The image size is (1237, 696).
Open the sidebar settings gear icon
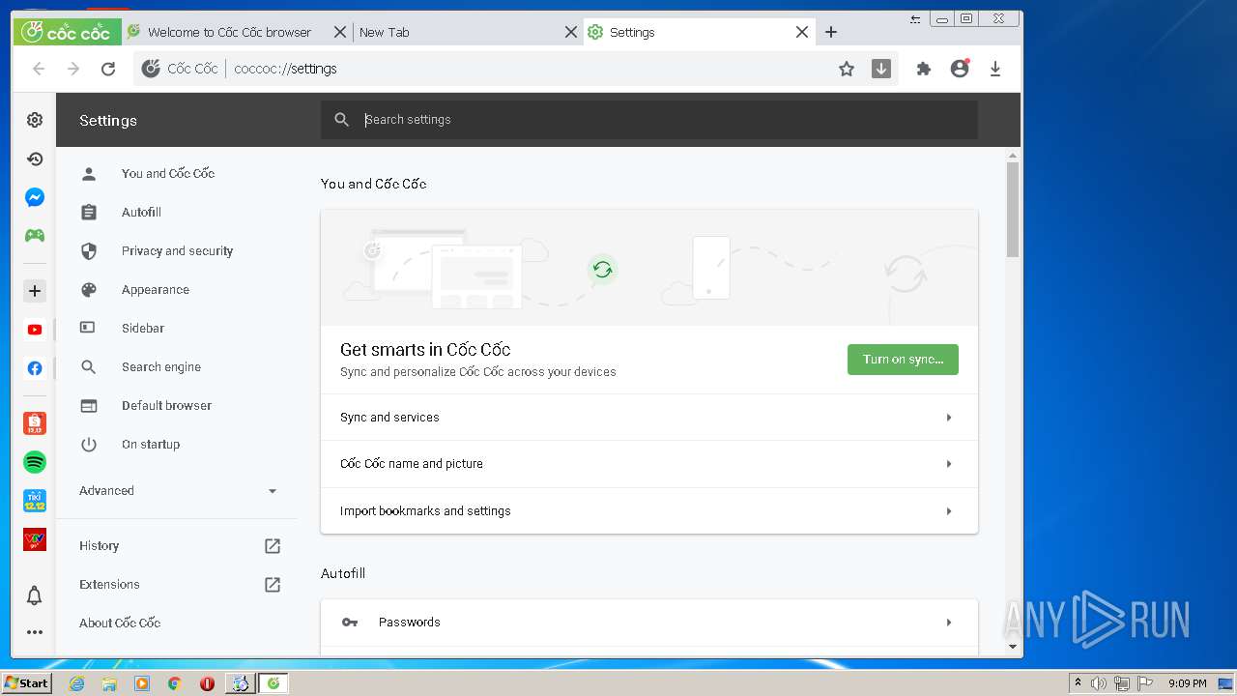tap(35, 120)
